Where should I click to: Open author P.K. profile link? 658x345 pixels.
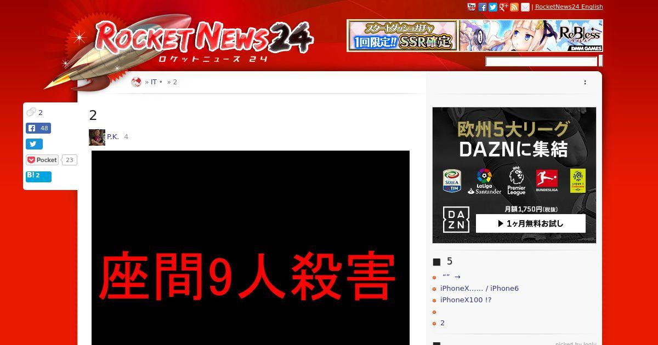tap(113, 137)
